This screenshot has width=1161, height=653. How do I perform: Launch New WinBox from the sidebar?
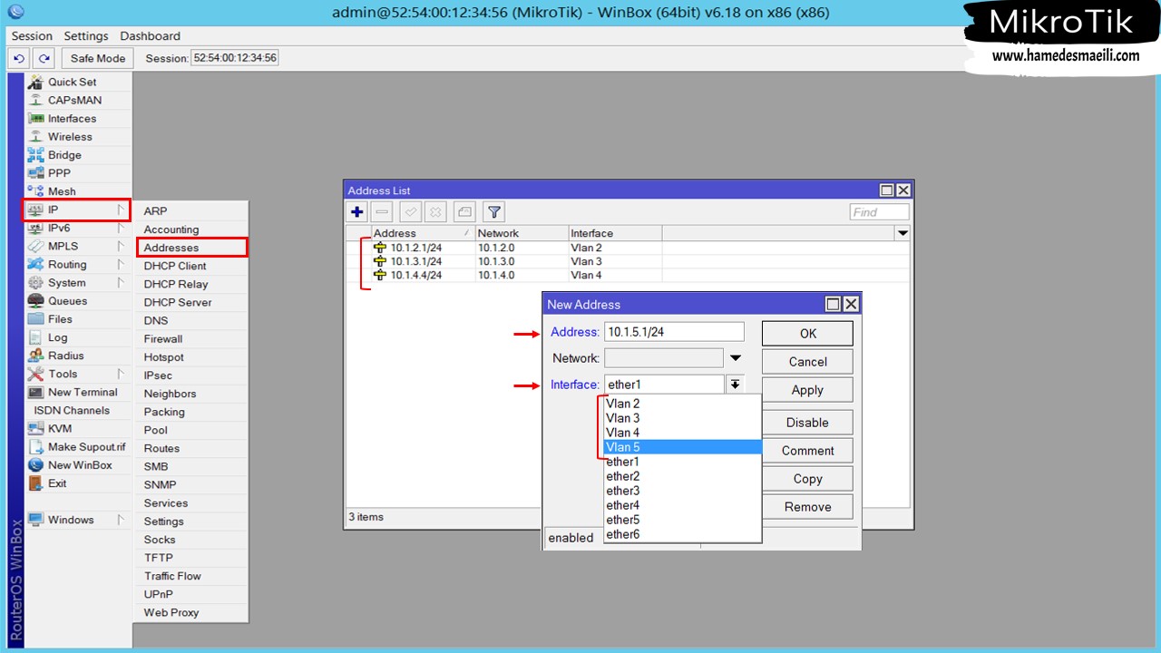[x=80, y=465]
